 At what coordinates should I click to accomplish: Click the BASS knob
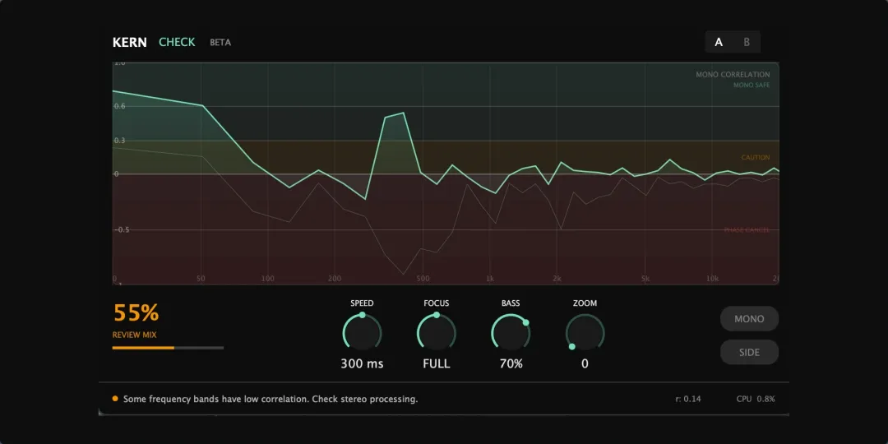[511, 332]
